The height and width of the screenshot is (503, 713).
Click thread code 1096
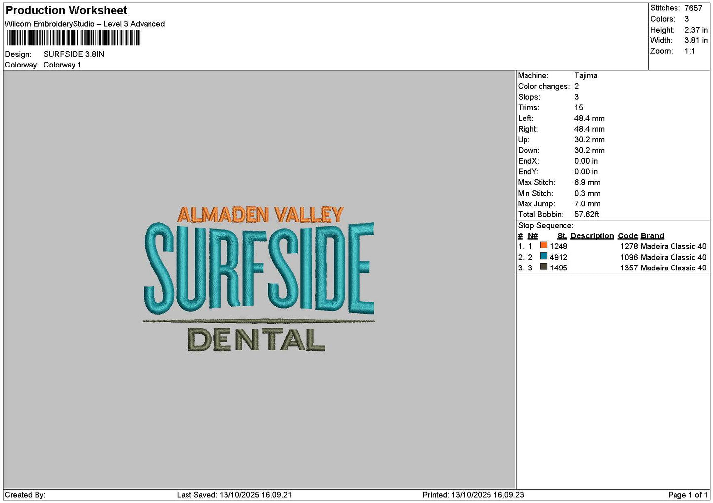(629, 257)
